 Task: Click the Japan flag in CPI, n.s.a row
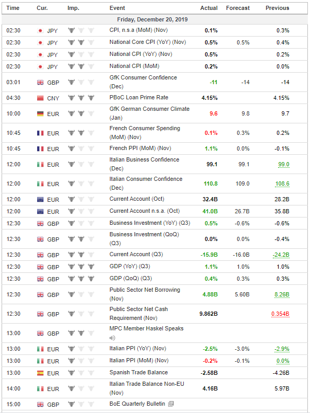point(40,30)
